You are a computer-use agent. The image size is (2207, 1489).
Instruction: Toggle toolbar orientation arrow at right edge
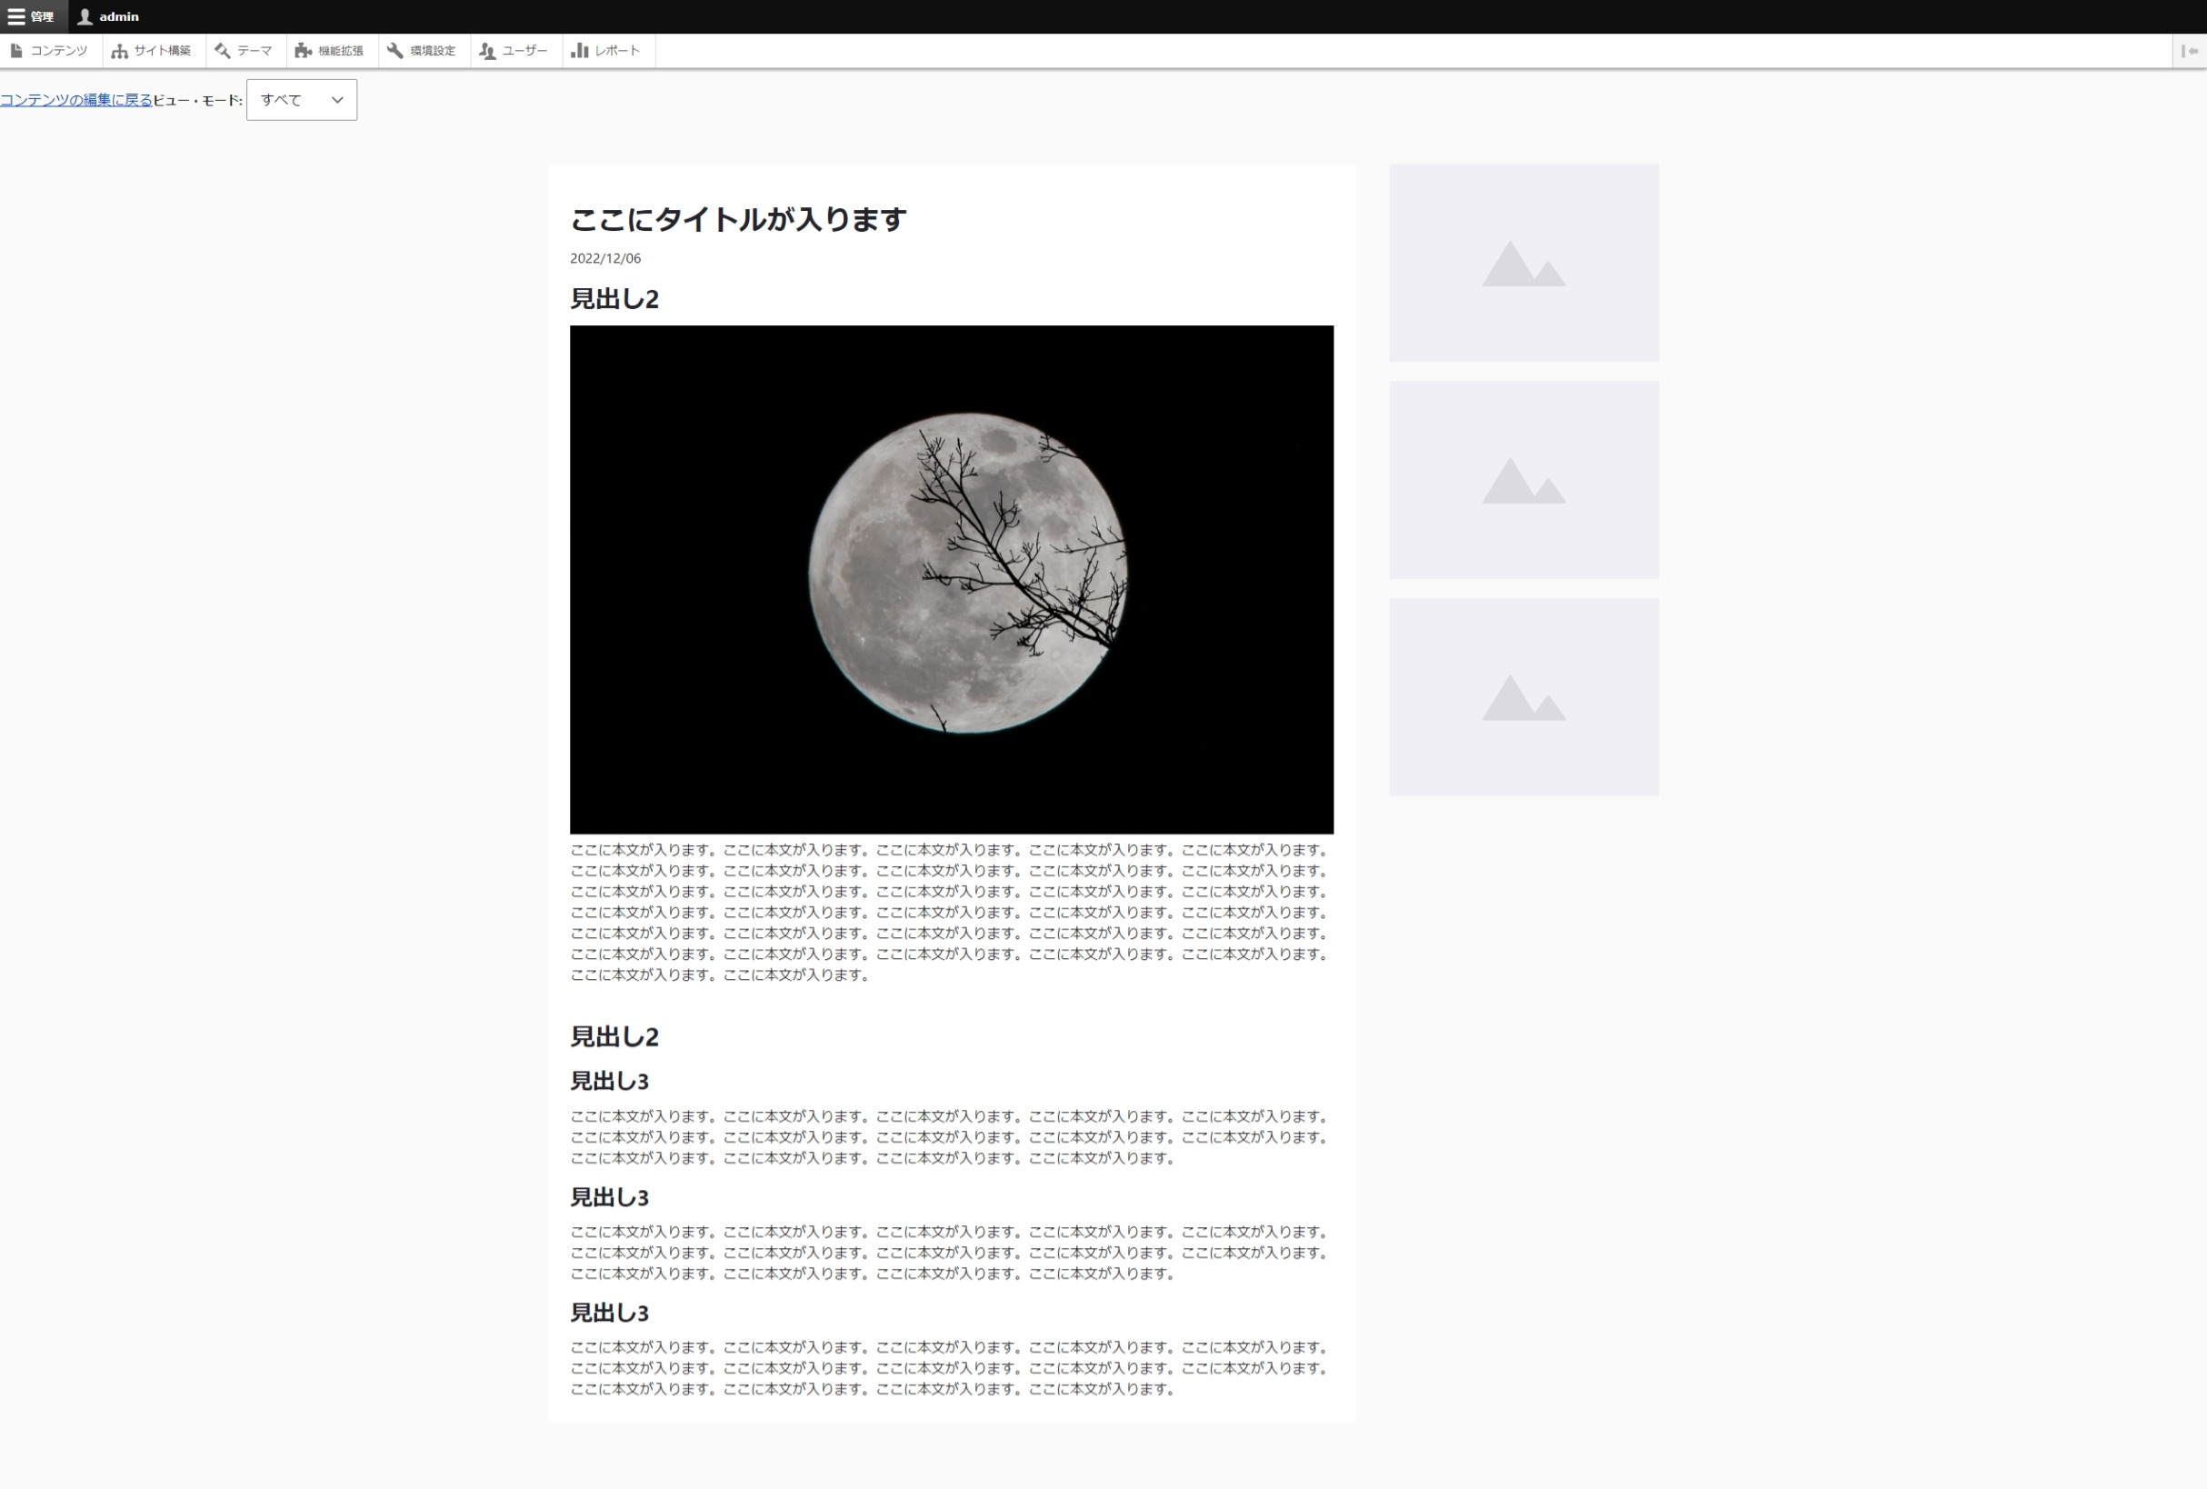[2189, 50]
